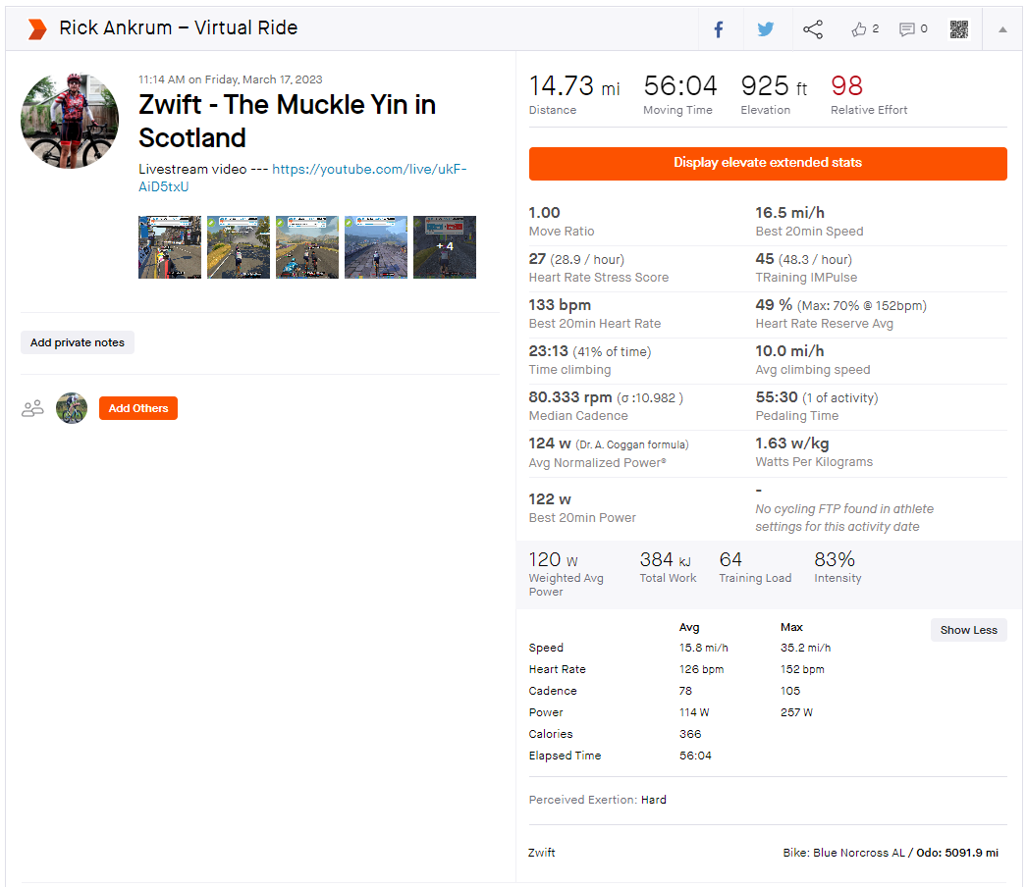Click the Twitter share icon
This screenshot has width=1026, height=887.
point(766,29)
